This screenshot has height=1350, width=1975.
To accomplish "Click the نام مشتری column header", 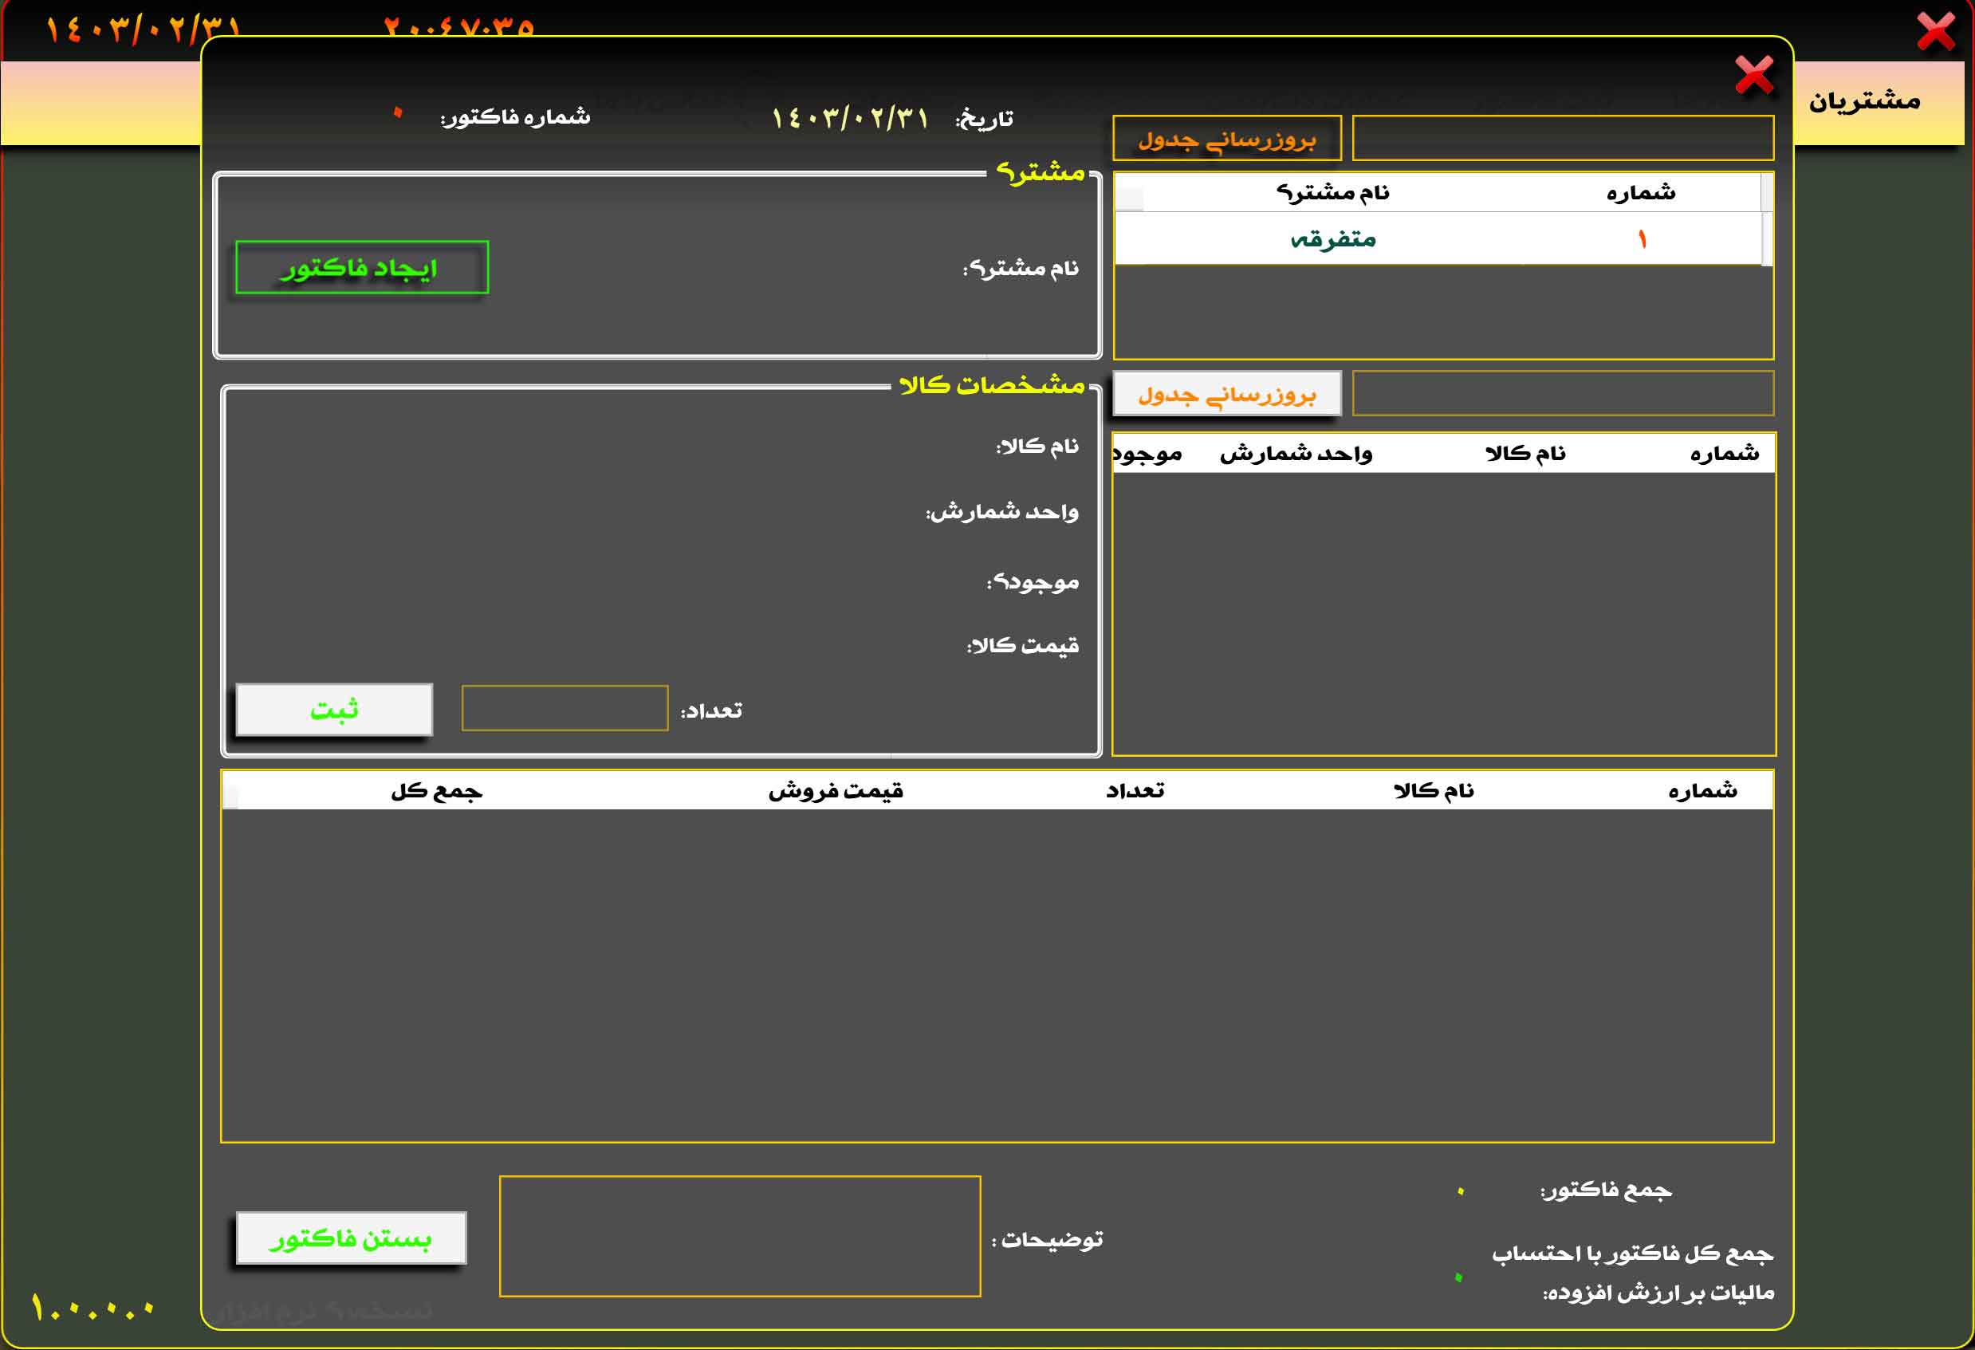I will coord(1332,193).
